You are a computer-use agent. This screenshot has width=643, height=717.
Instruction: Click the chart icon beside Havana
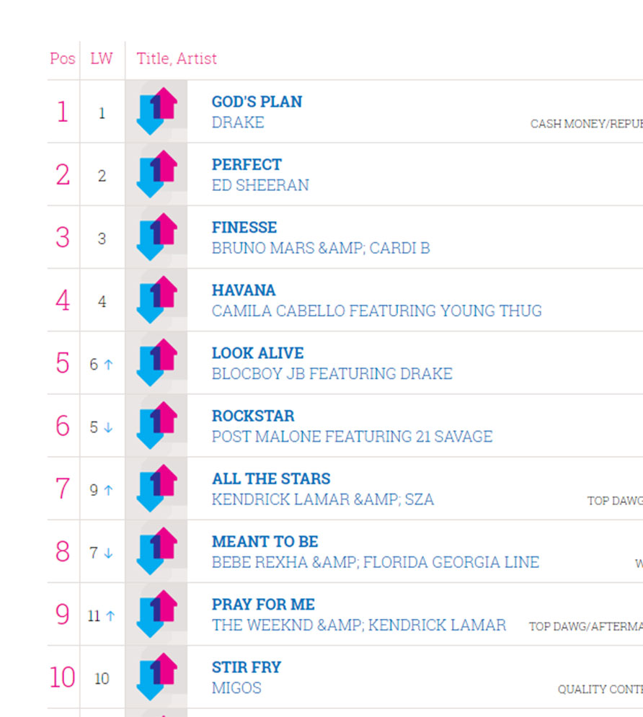pos(156,300)
